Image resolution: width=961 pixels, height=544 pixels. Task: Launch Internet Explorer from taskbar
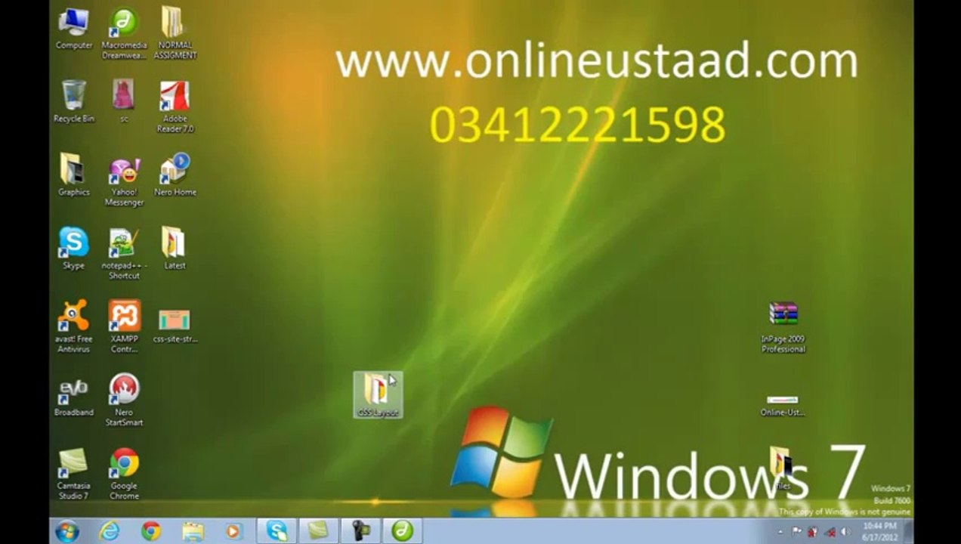click(x=110, y=531)
